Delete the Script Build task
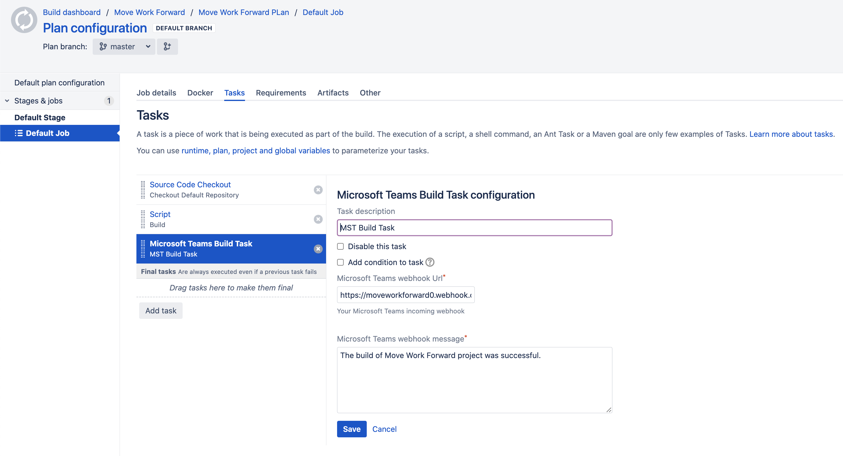Screen dimensions: 843x456 pos(318,219)
